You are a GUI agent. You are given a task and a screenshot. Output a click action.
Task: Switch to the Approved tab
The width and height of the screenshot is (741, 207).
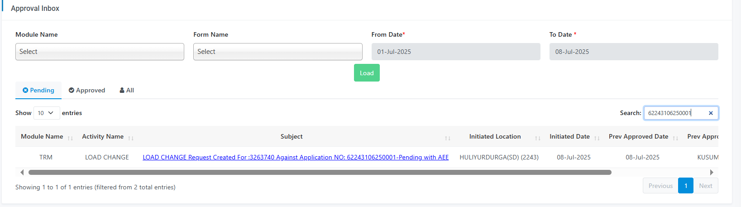[x=87, y=90]
